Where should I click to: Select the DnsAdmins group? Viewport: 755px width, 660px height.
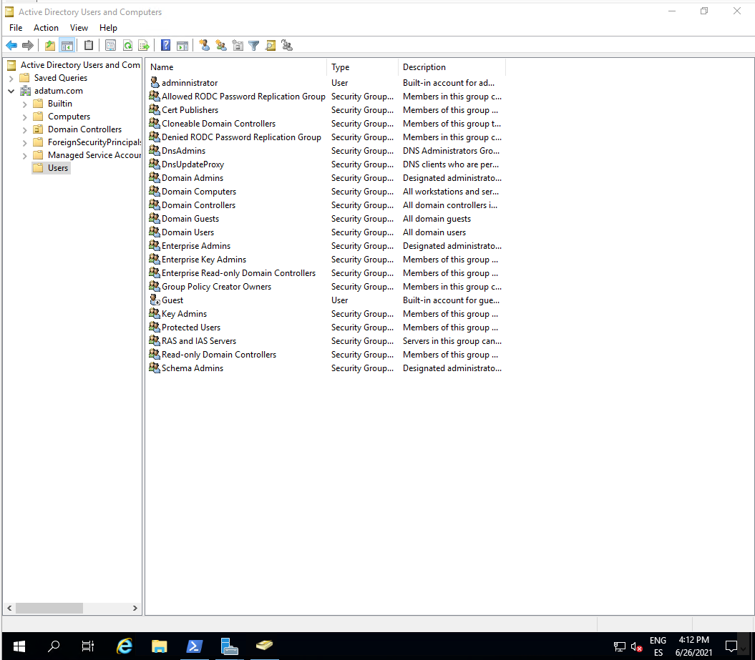click(x=177, y=151)
